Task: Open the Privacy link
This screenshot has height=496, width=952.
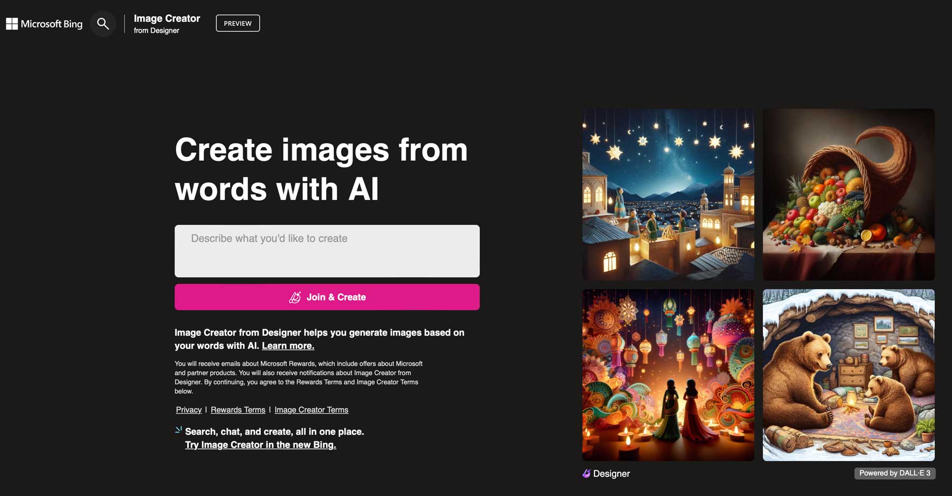Action: click(188, 410)
